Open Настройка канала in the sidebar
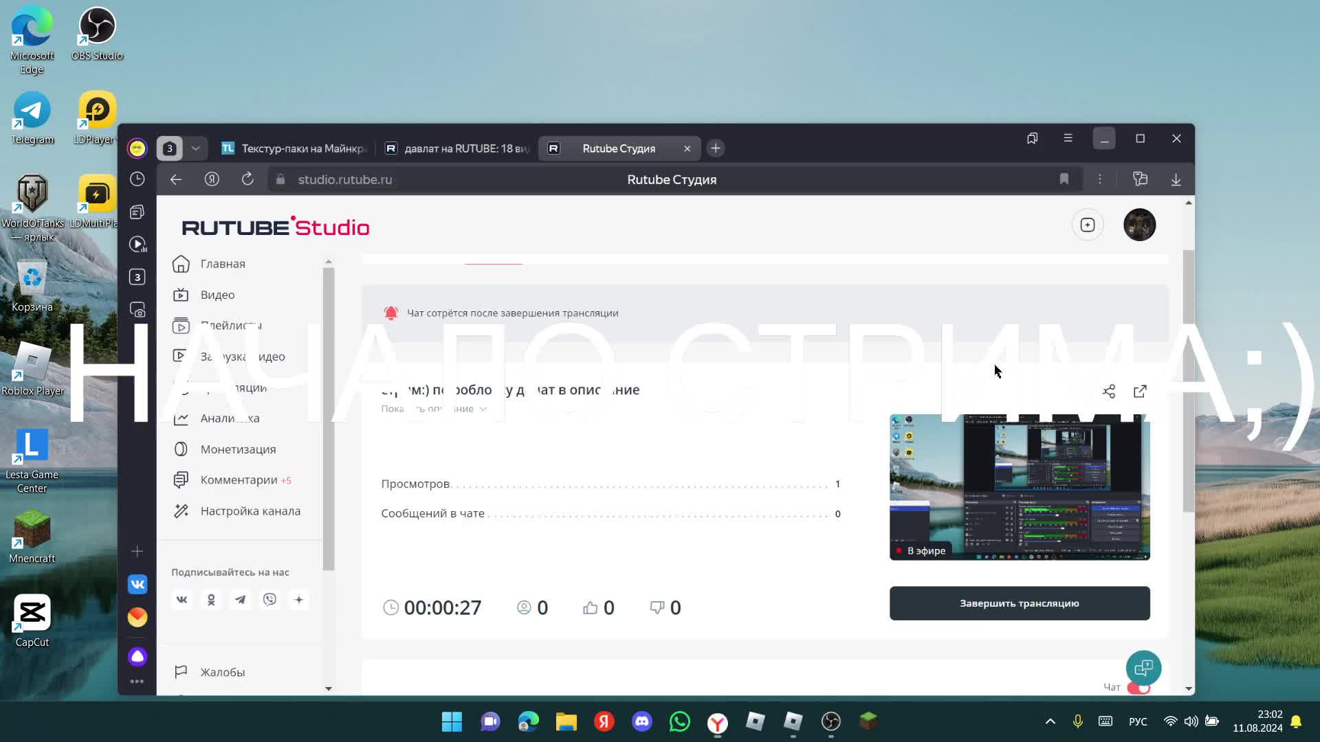Screen dimensions: 1320x742 250,511
